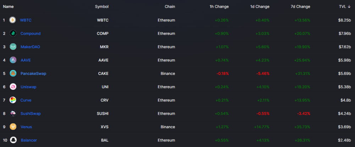Select the Name column header
The height and width of the screenshot is (147, 355).
tap(8, 6)
